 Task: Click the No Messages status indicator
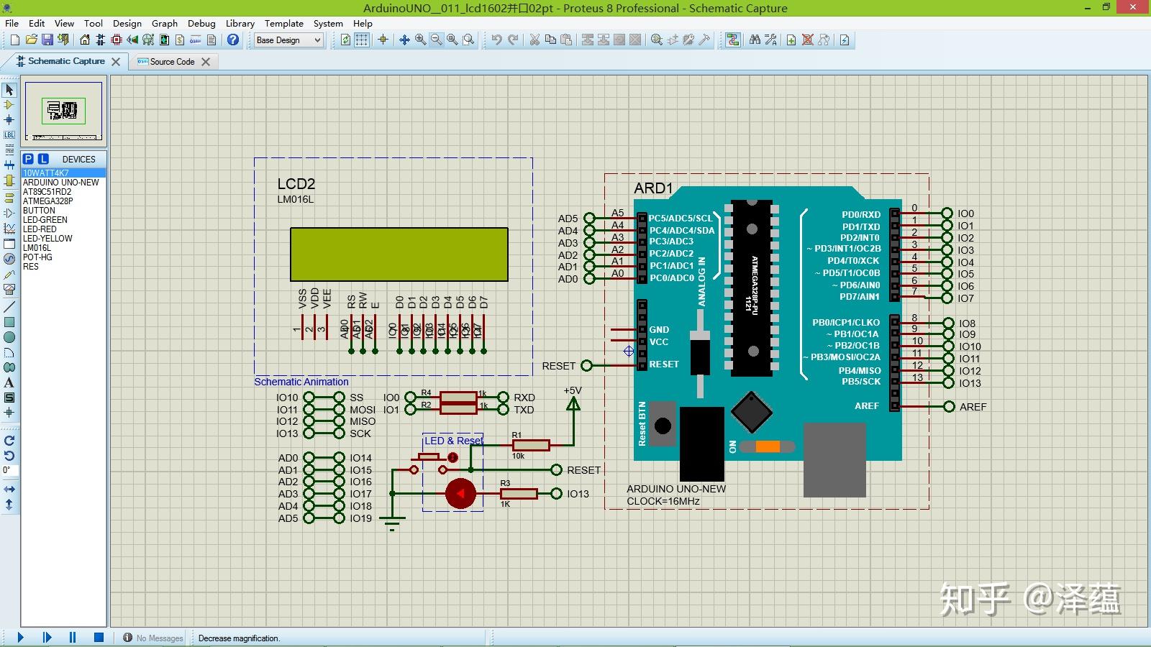coord(152,638)
